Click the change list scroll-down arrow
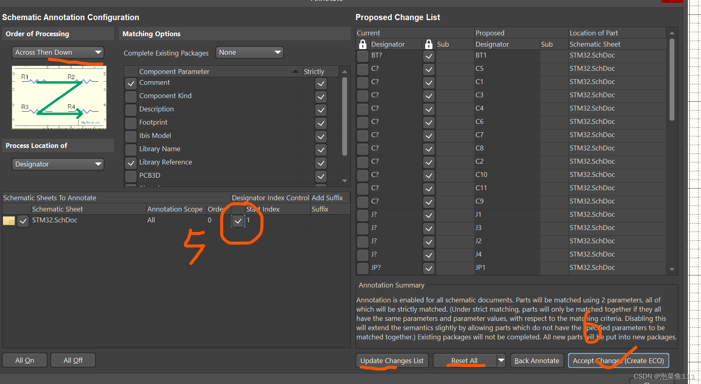 click(672, 269)
